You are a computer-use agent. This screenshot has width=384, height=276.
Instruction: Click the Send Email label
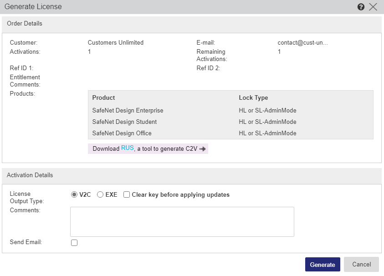(x=26, y=242)
